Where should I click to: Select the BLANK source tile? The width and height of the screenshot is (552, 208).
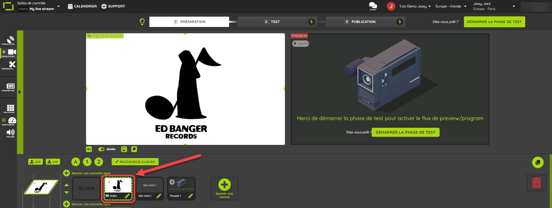tap(86, 188)
